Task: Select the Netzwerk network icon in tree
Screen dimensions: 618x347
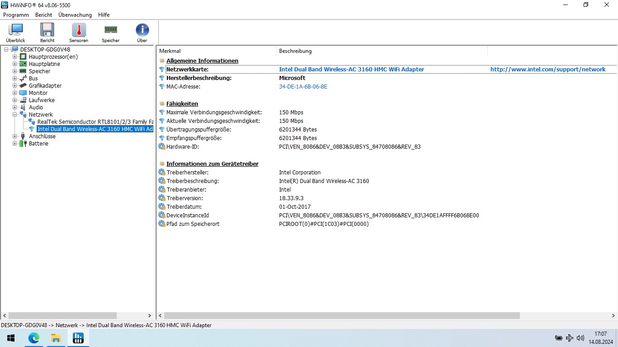Action: point(23,115)
